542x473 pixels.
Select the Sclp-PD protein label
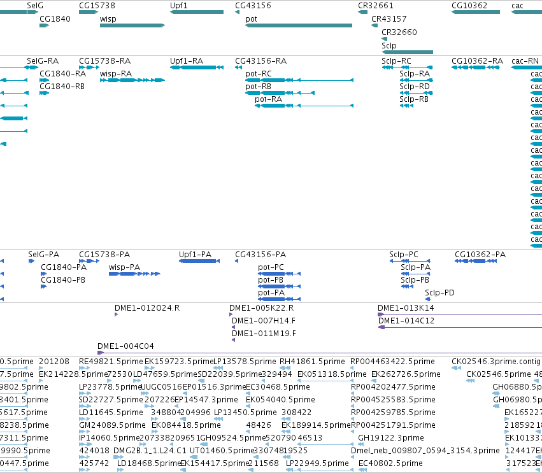coord(439,293)
